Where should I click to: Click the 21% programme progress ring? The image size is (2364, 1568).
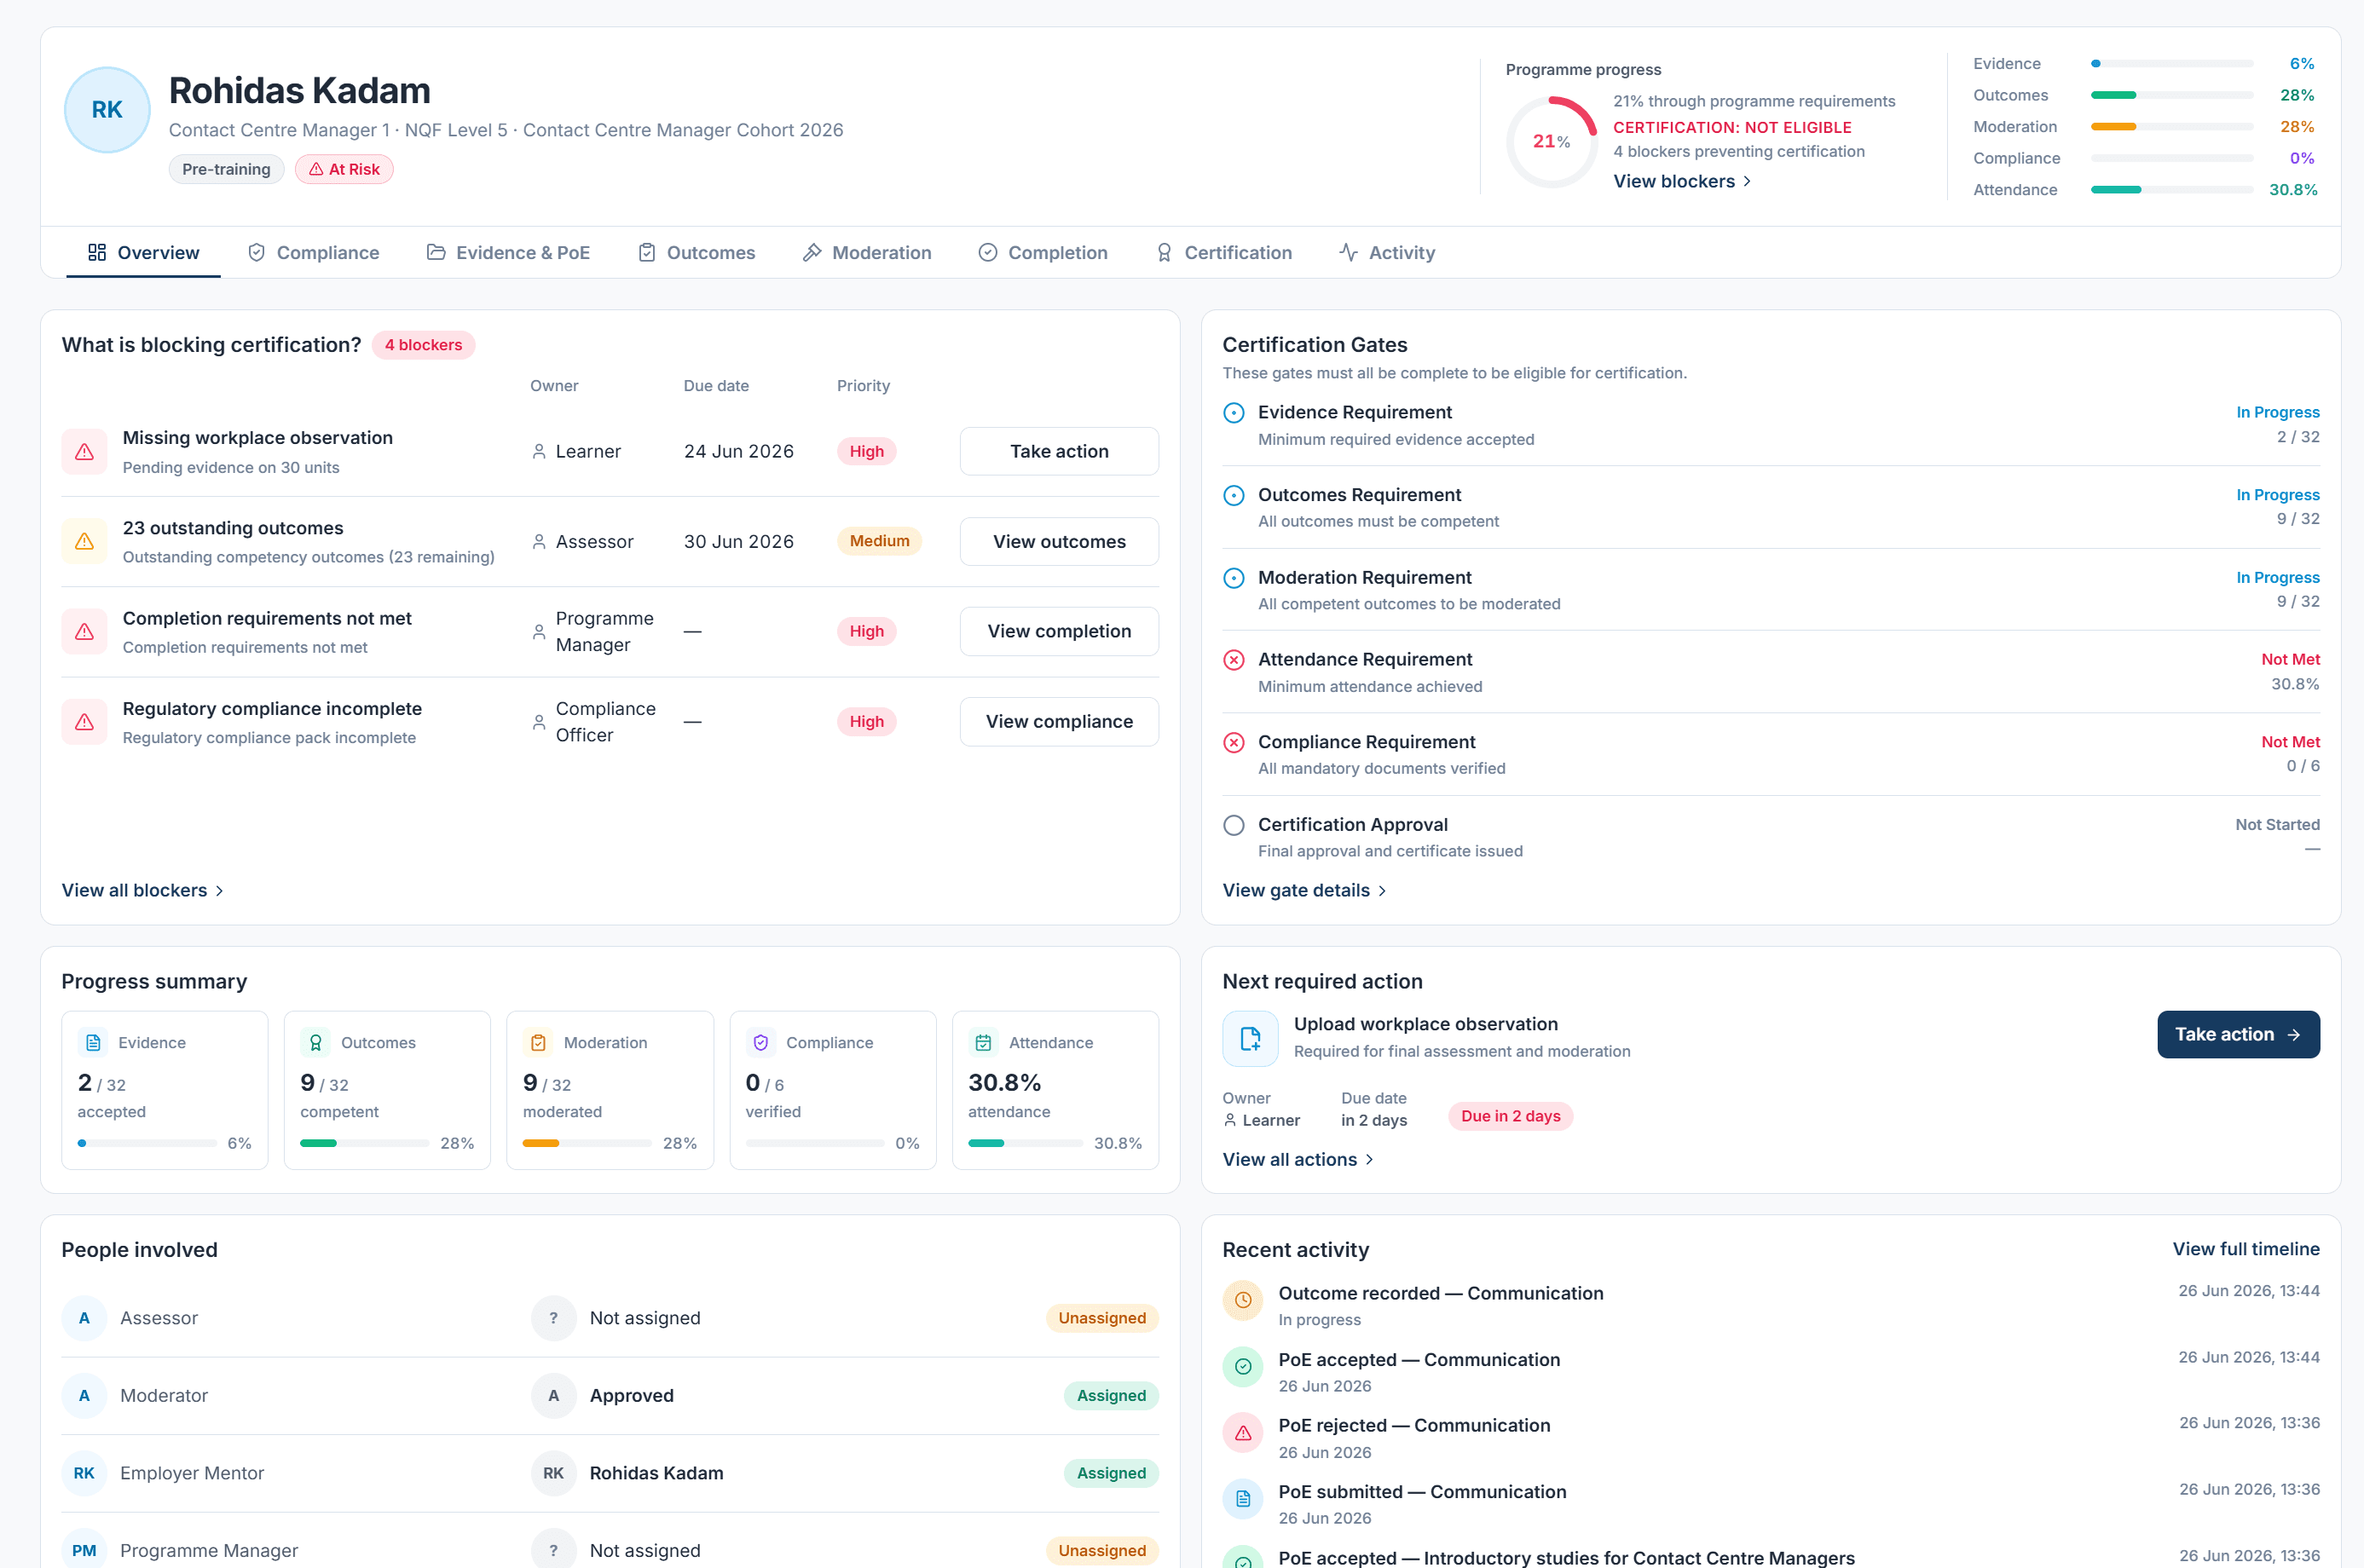[x=1551, y=141]
